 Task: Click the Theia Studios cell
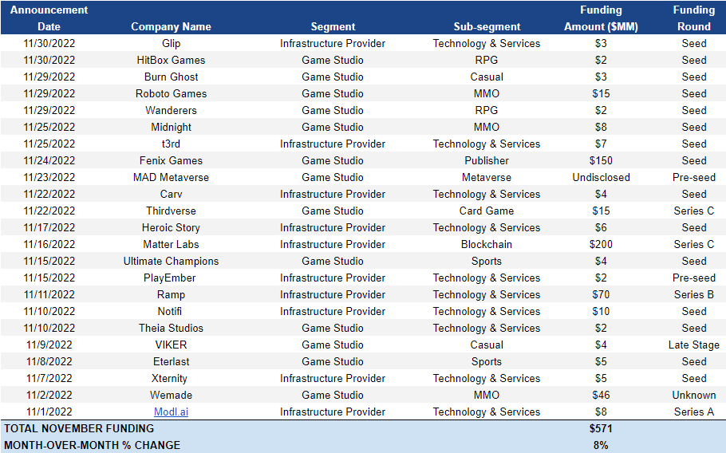[171, 328]
